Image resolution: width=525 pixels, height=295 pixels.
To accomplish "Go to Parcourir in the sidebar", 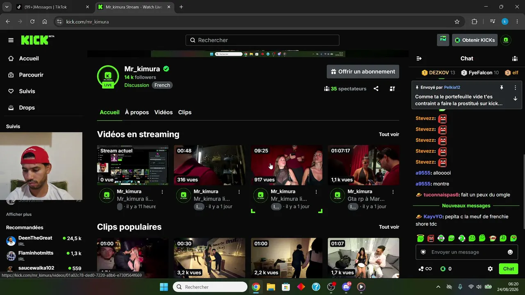I will (x=31, y=75).
